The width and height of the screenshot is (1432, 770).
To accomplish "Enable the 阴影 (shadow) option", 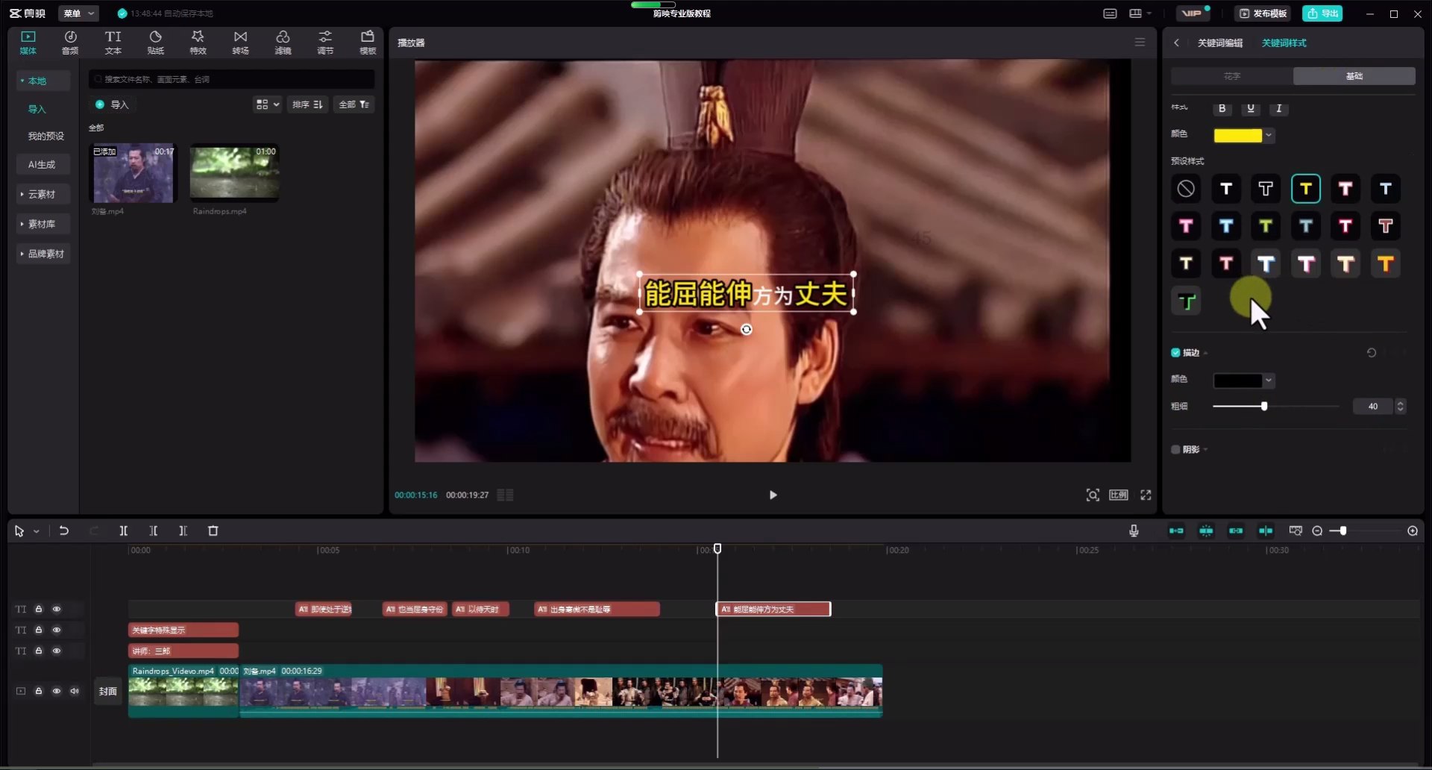I will 1176,449.
